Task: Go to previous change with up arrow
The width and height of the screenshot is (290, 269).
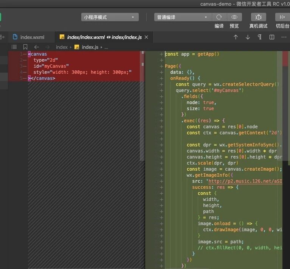Action: tap(236, 37)
